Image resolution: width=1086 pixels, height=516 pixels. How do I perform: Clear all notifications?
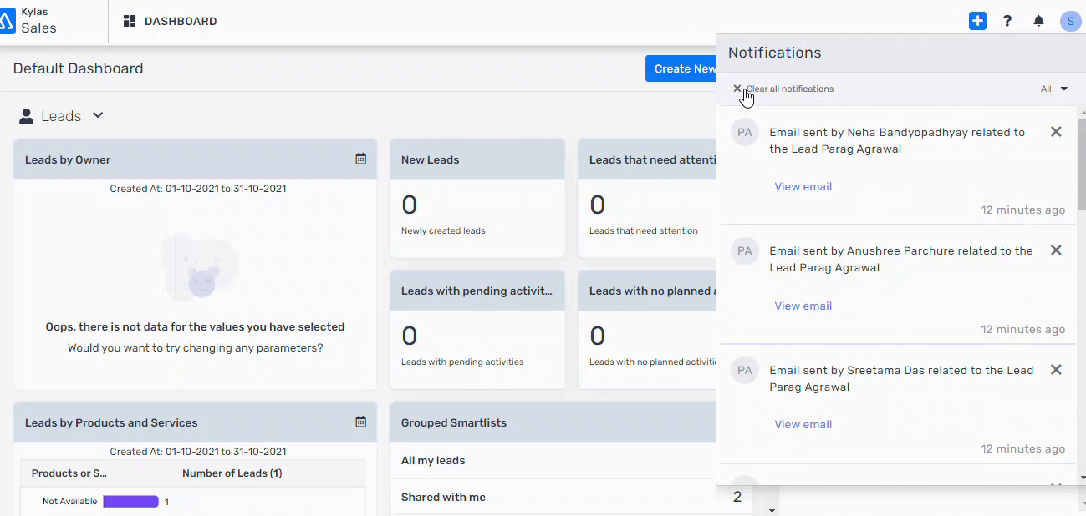783,89
